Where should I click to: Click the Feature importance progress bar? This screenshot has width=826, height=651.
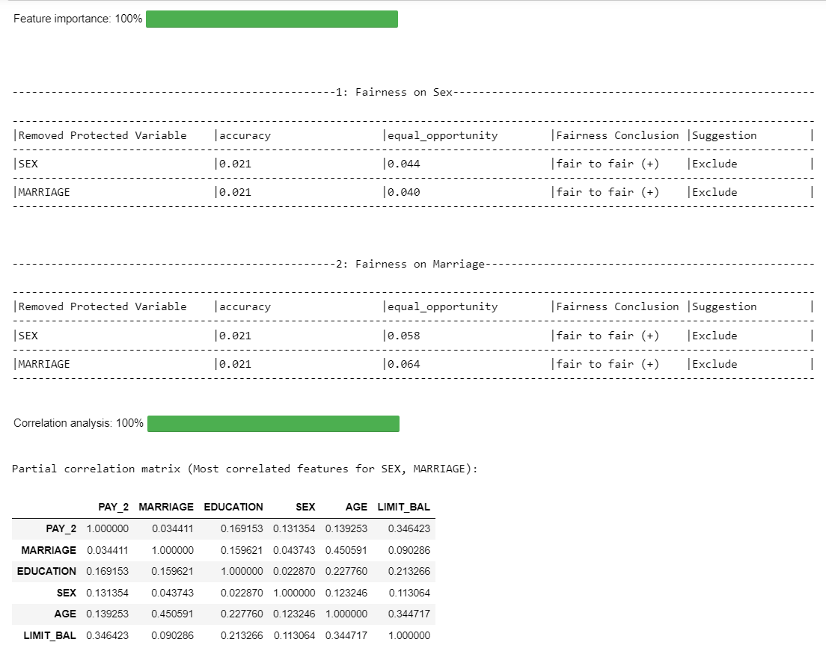272,19
